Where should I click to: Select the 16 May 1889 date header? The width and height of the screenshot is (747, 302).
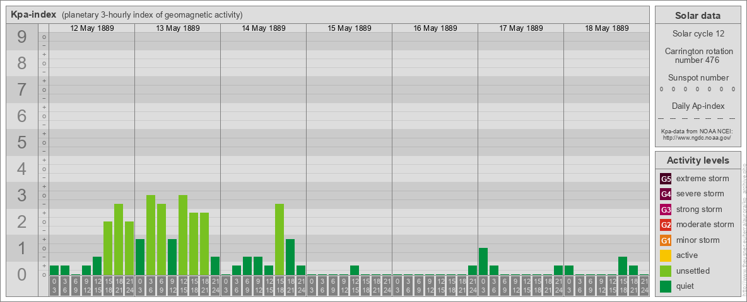(x=435, y=28)
